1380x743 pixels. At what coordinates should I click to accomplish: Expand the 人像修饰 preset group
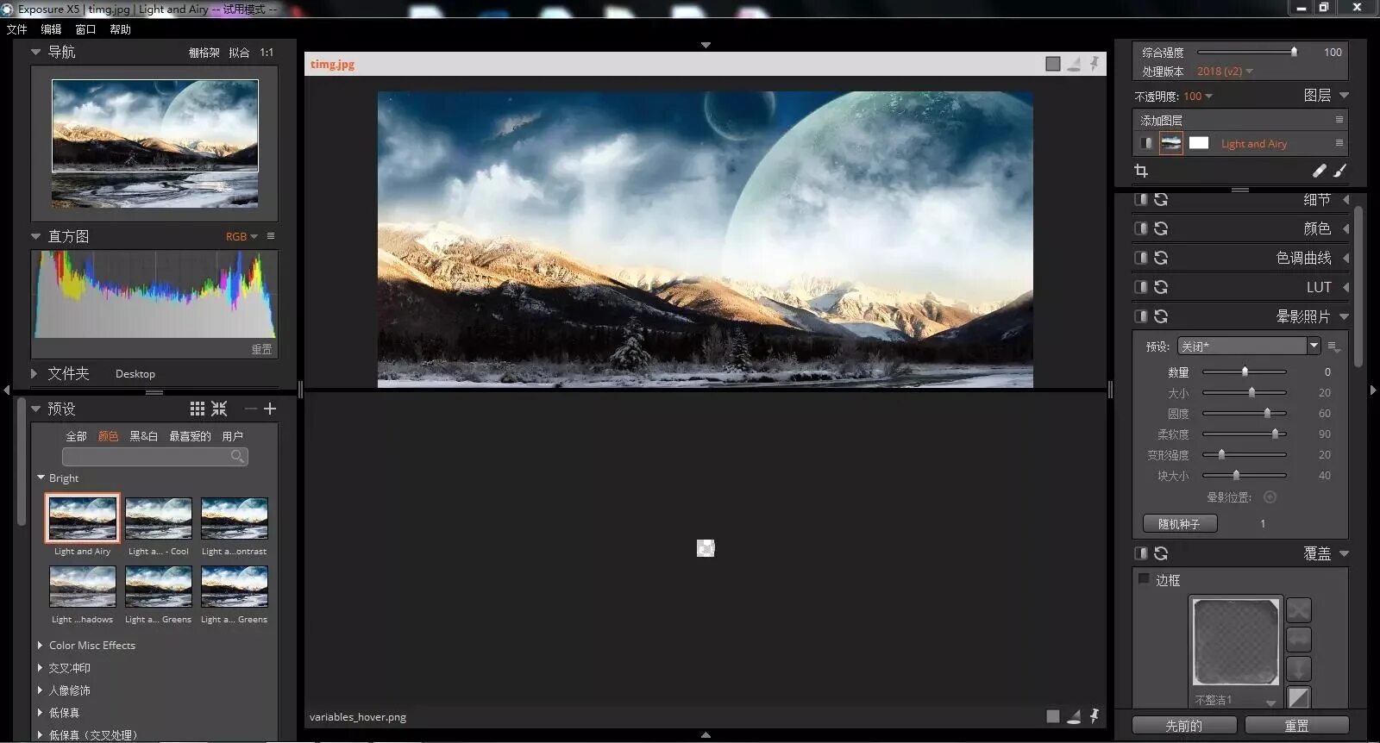41,690
